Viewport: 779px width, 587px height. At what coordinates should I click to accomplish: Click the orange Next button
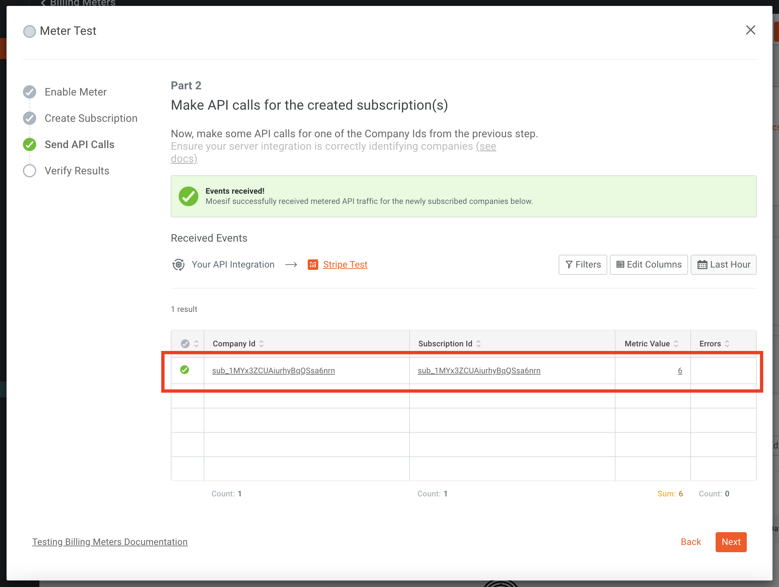(731, 542)
